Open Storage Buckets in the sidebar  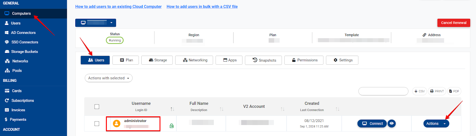(24, 51)
